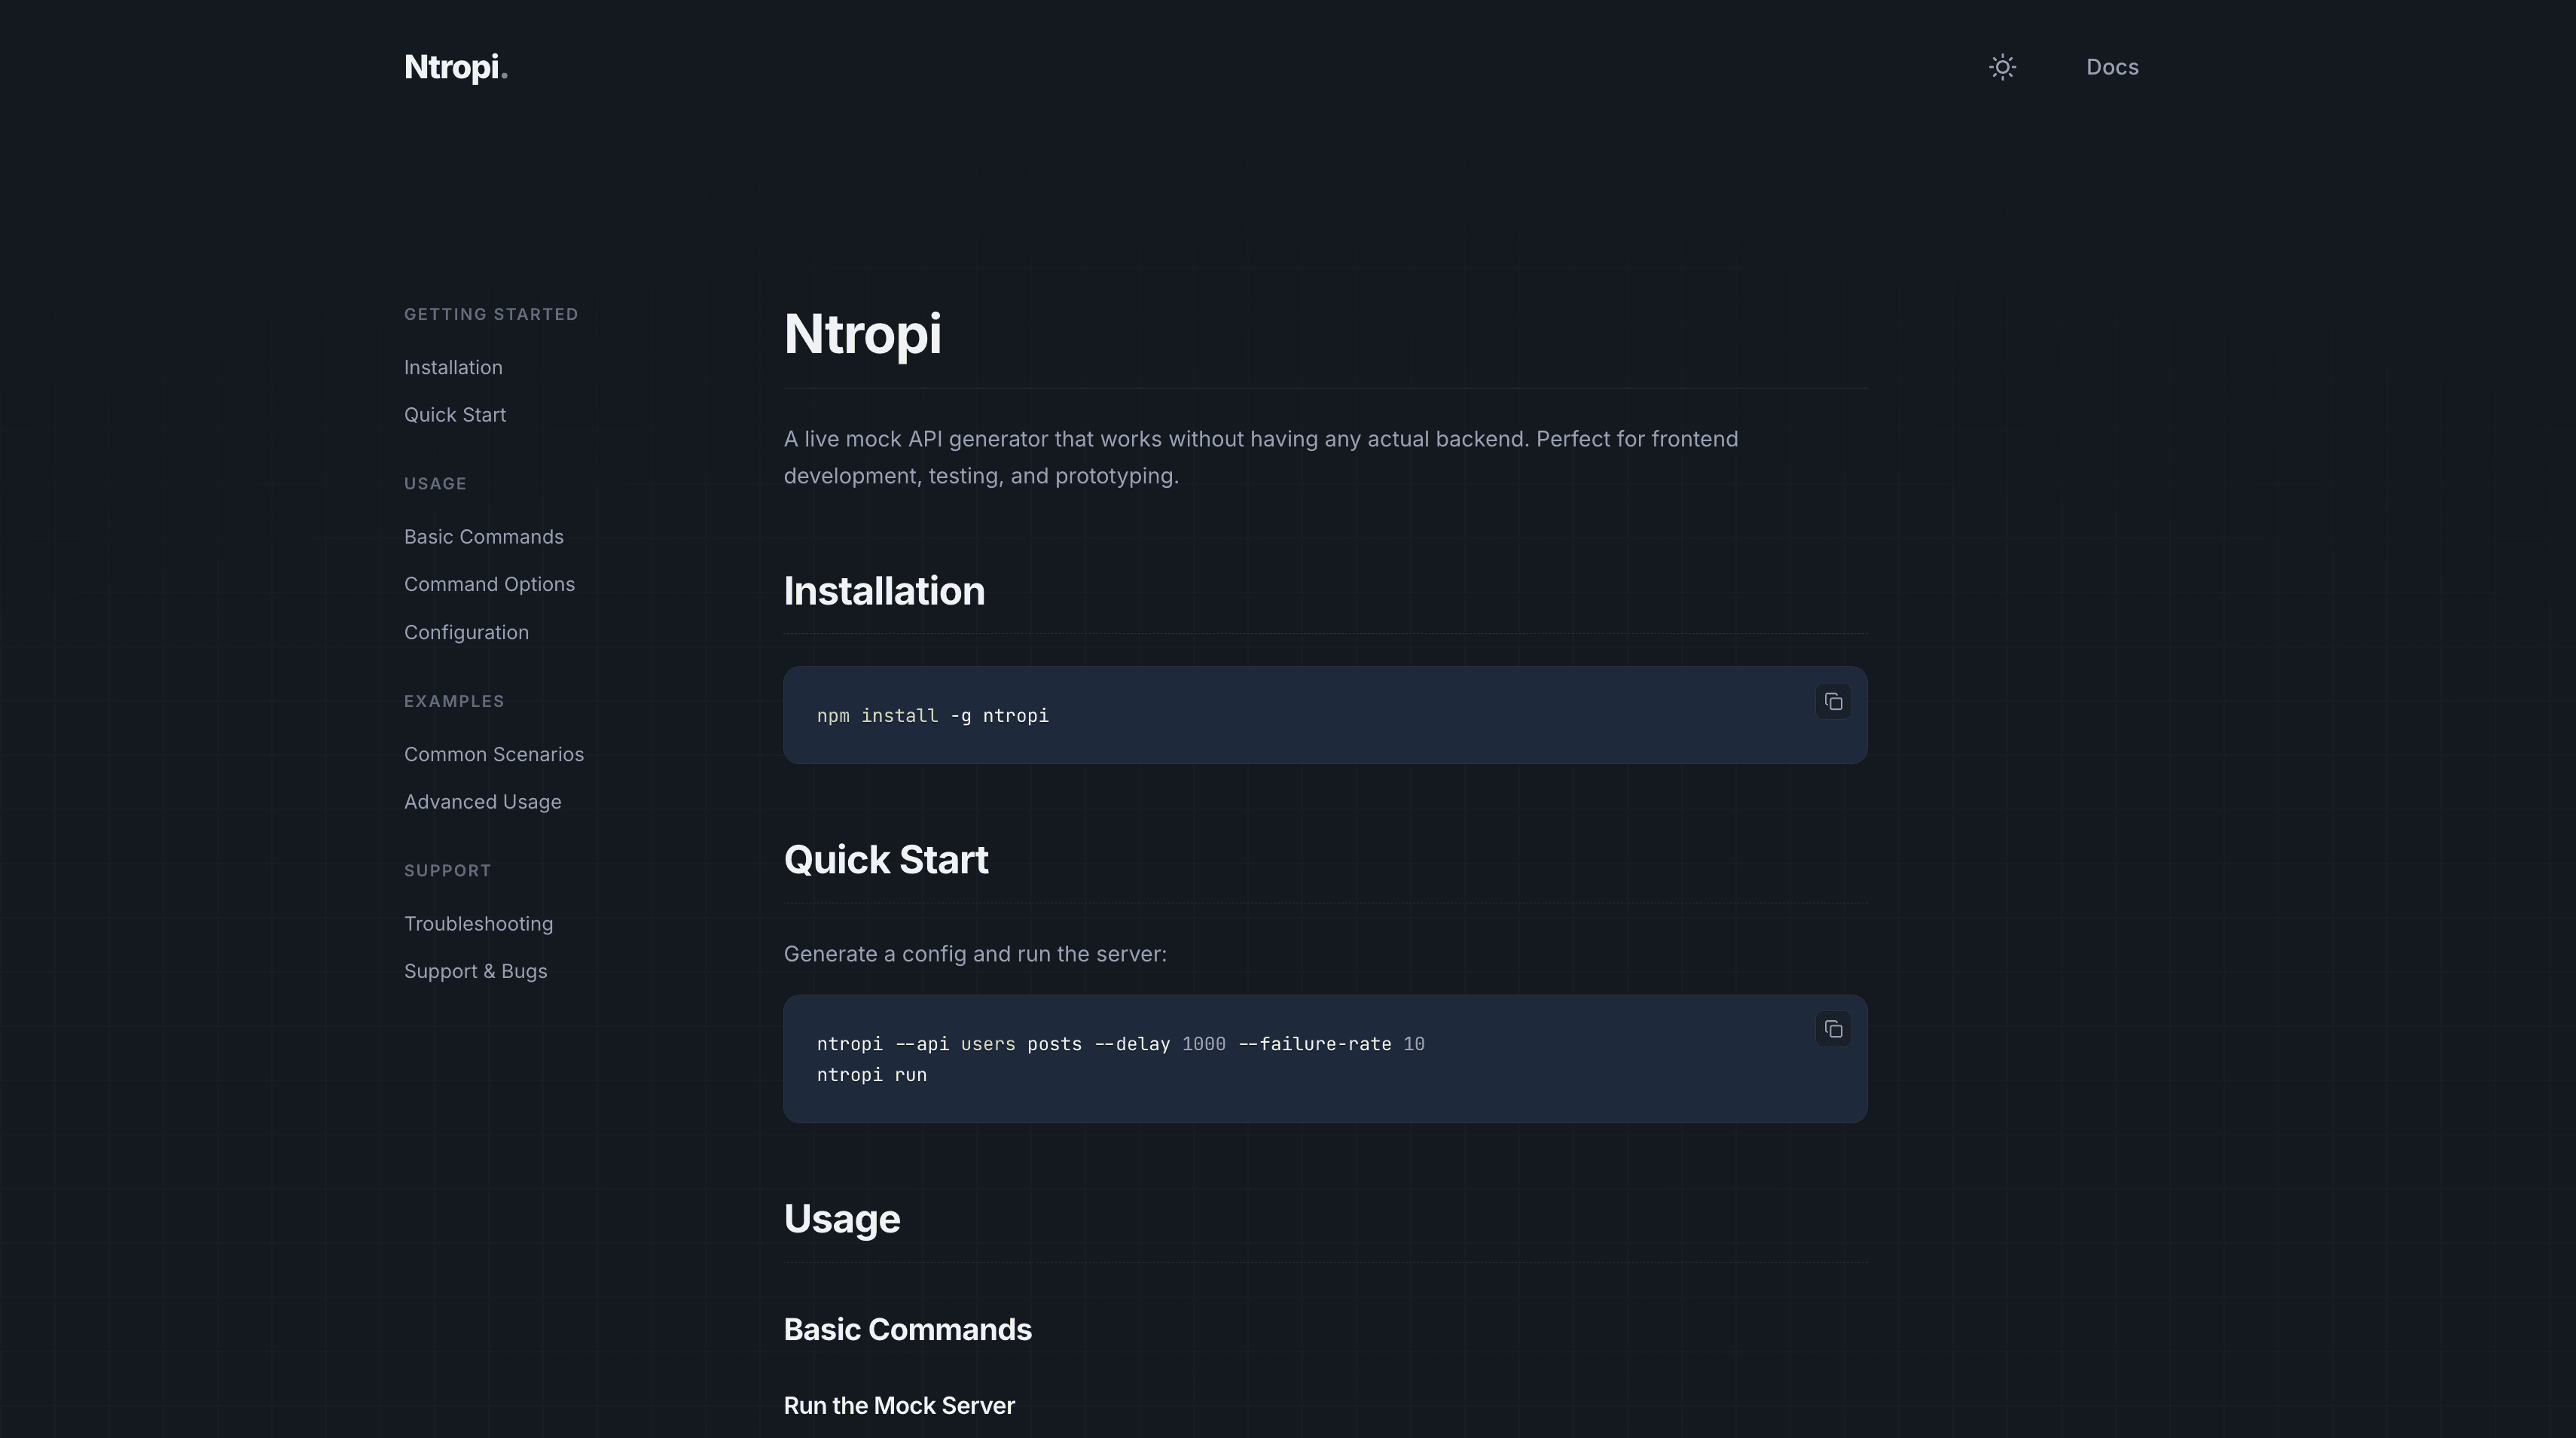Click the Usage section heading
Viewport: 2576px width, 1438px height.
click(841, 1218)
